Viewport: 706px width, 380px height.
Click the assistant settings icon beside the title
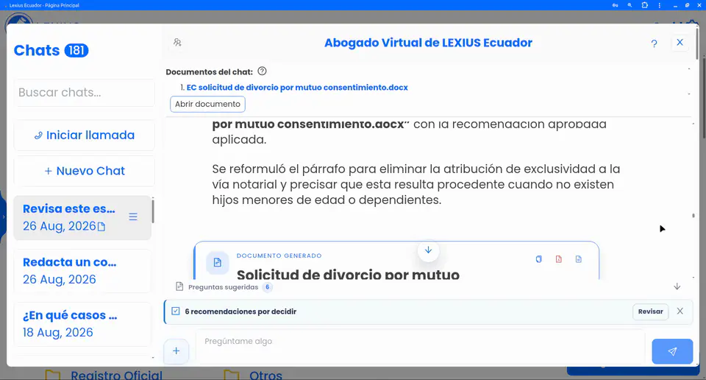click(x=177, y=43)
